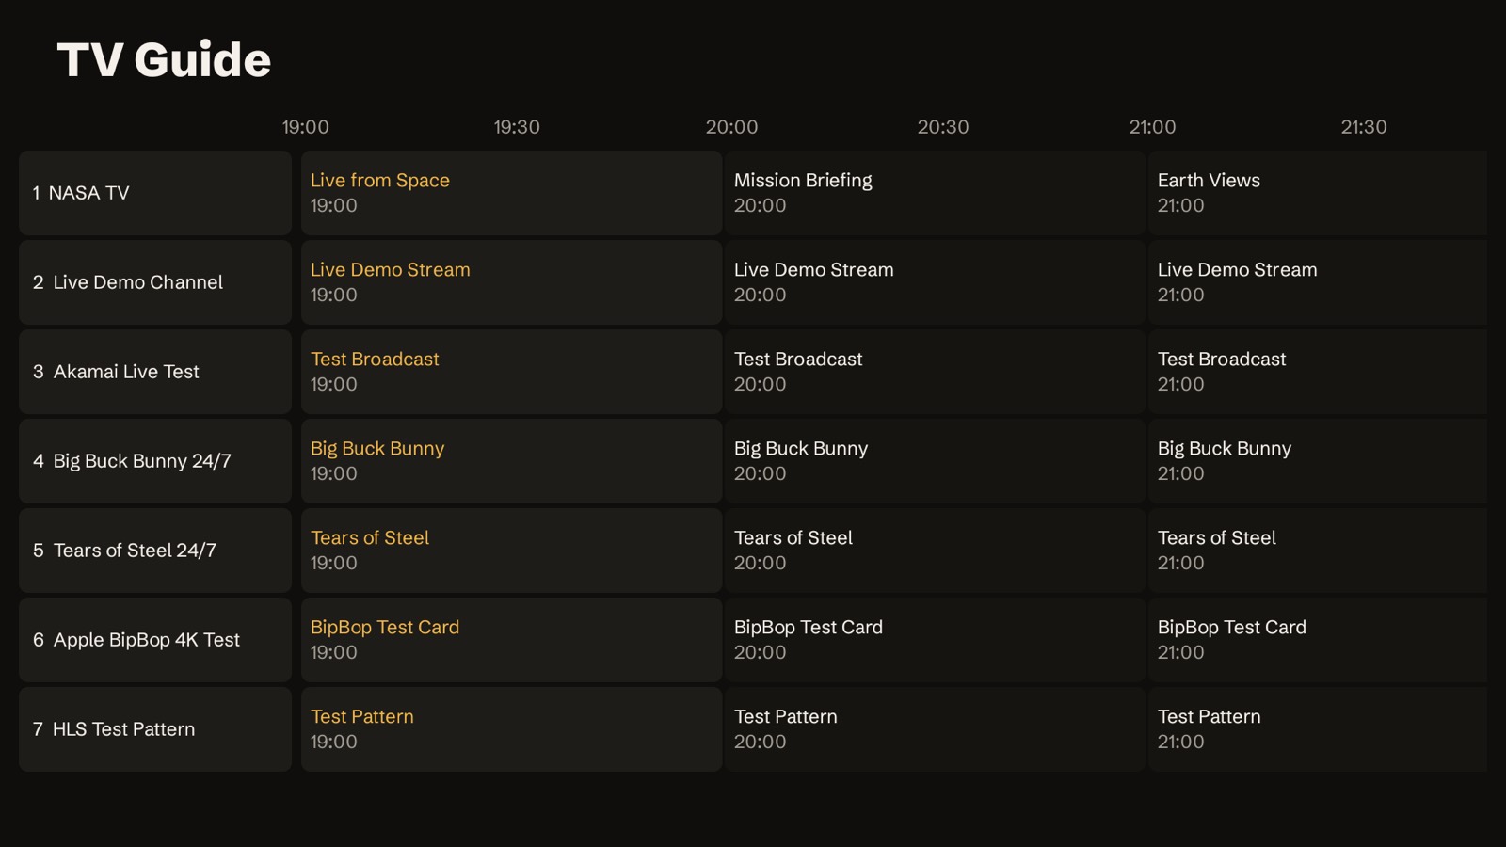The height and width of the screenshot is (847, 1506).
Task: Select Big Buck Bunny 24/7 channel
Action: click(x=155, y=461)
